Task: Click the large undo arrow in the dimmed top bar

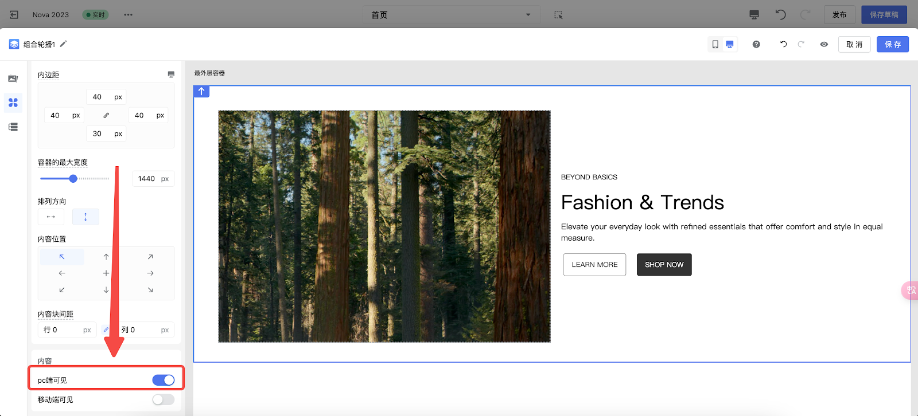Action: click(781, 14)
